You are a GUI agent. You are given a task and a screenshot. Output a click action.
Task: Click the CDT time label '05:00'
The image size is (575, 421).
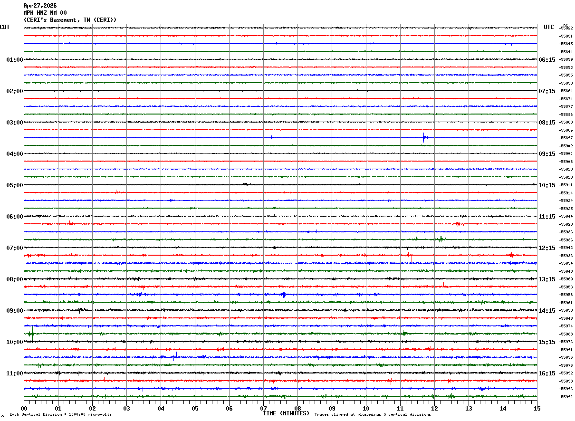15,185
